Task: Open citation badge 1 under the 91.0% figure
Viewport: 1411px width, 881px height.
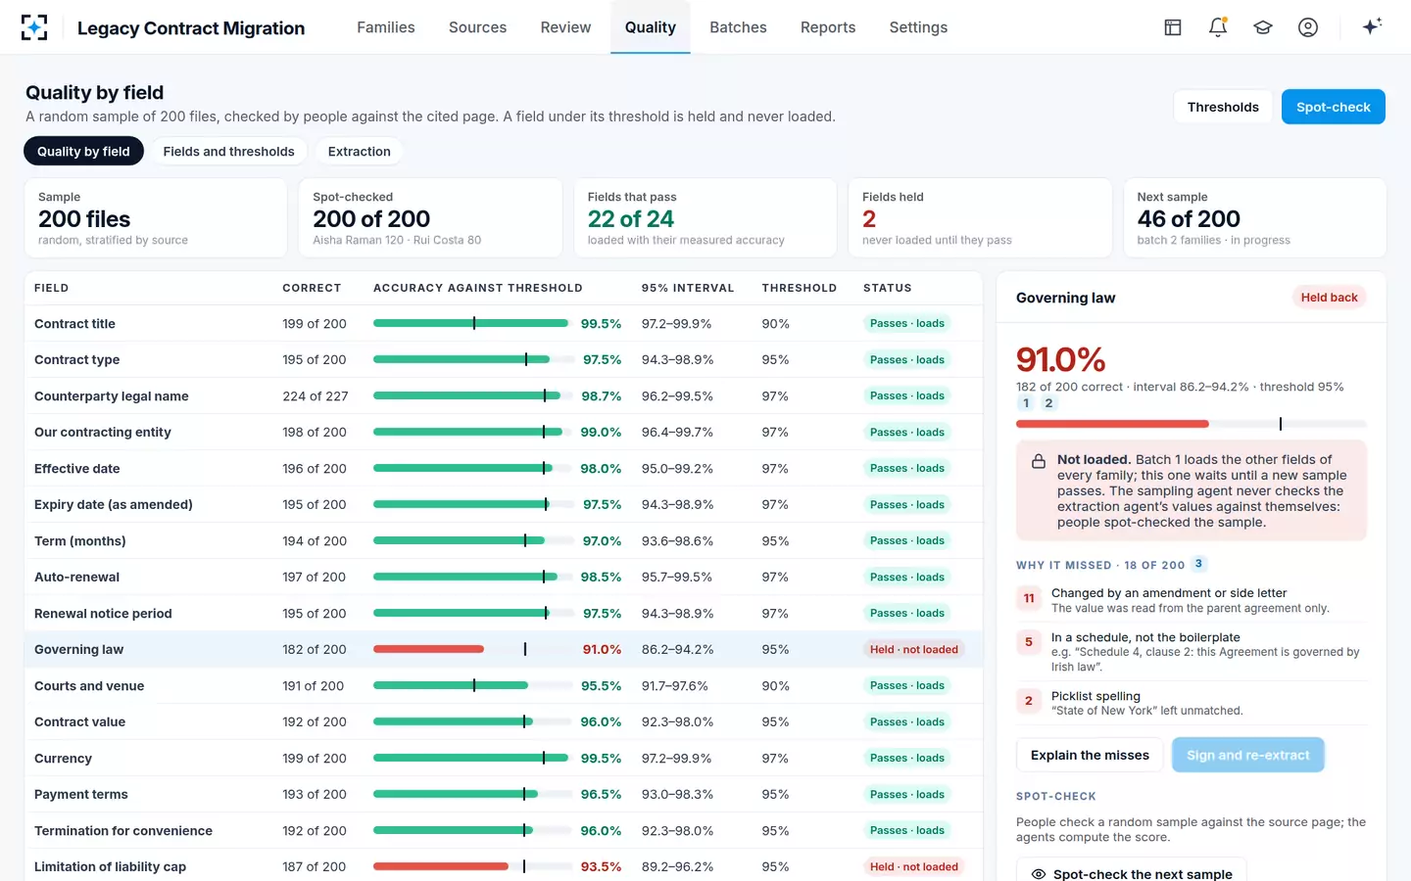Action: click(1026, 403)
